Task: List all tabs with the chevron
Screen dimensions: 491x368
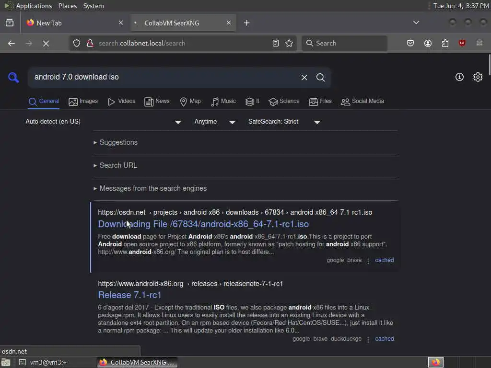Action: (416, 23)
